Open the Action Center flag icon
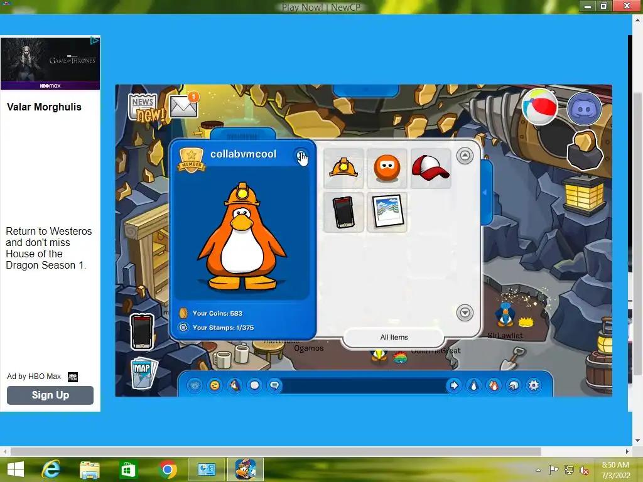643x482 pixels. coord(553,470)
